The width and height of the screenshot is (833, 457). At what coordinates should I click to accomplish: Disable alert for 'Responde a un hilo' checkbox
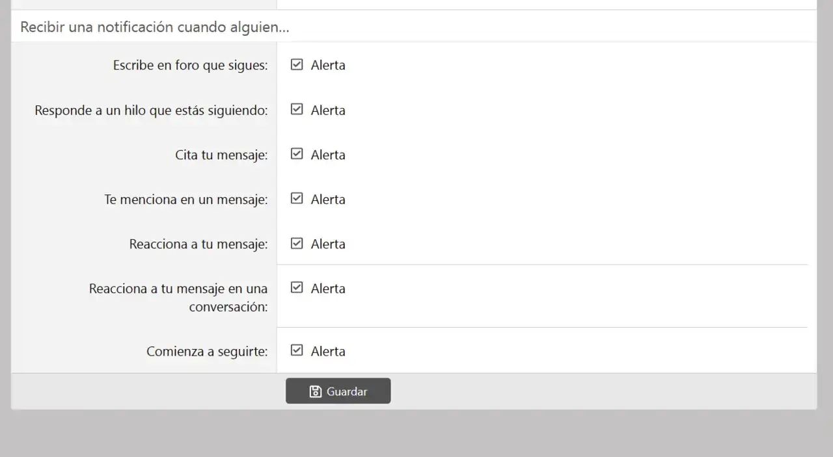point(297,110)
